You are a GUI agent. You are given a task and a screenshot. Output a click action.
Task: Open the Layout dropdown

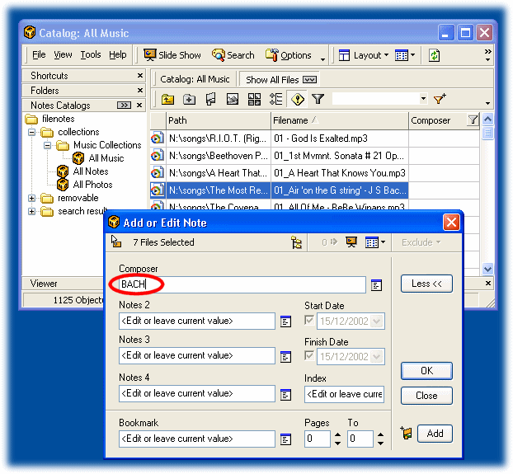point(363,55)
